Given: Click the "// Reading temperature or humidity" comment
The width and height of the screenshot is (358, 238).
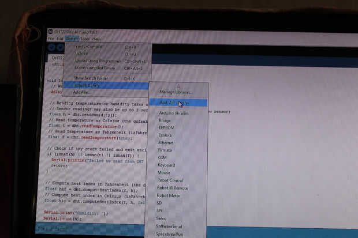Looking at the screenshot, I should (99, 104).
